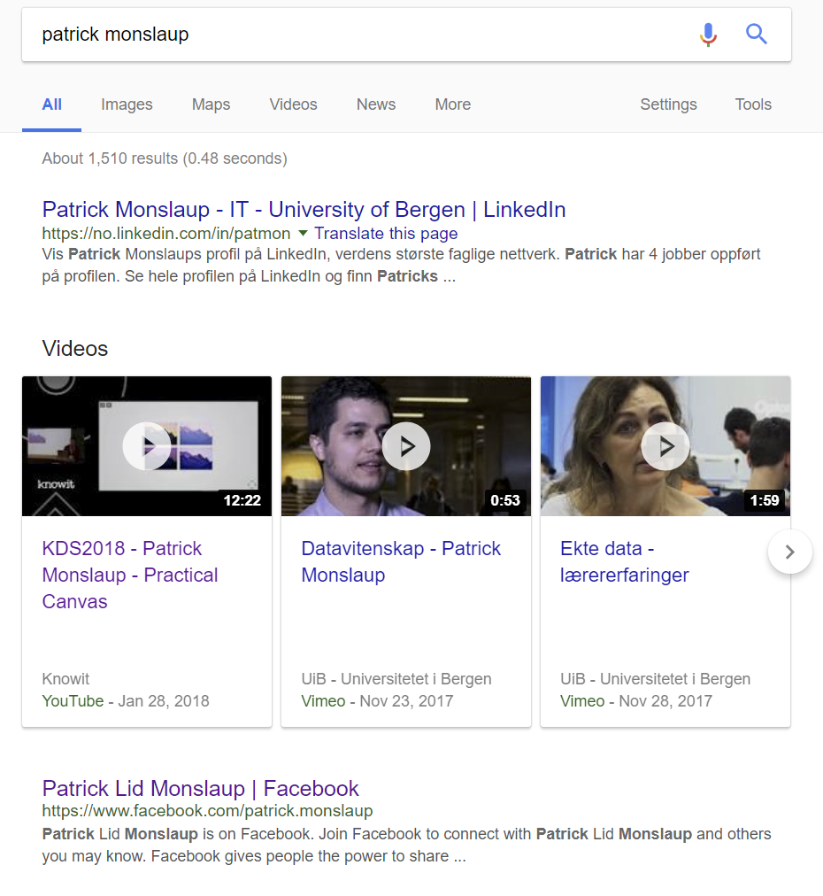The width and height of the screenshot is (823, 896).
Task: Click the blue magnifier search icon
Action: tap(756, 35)
